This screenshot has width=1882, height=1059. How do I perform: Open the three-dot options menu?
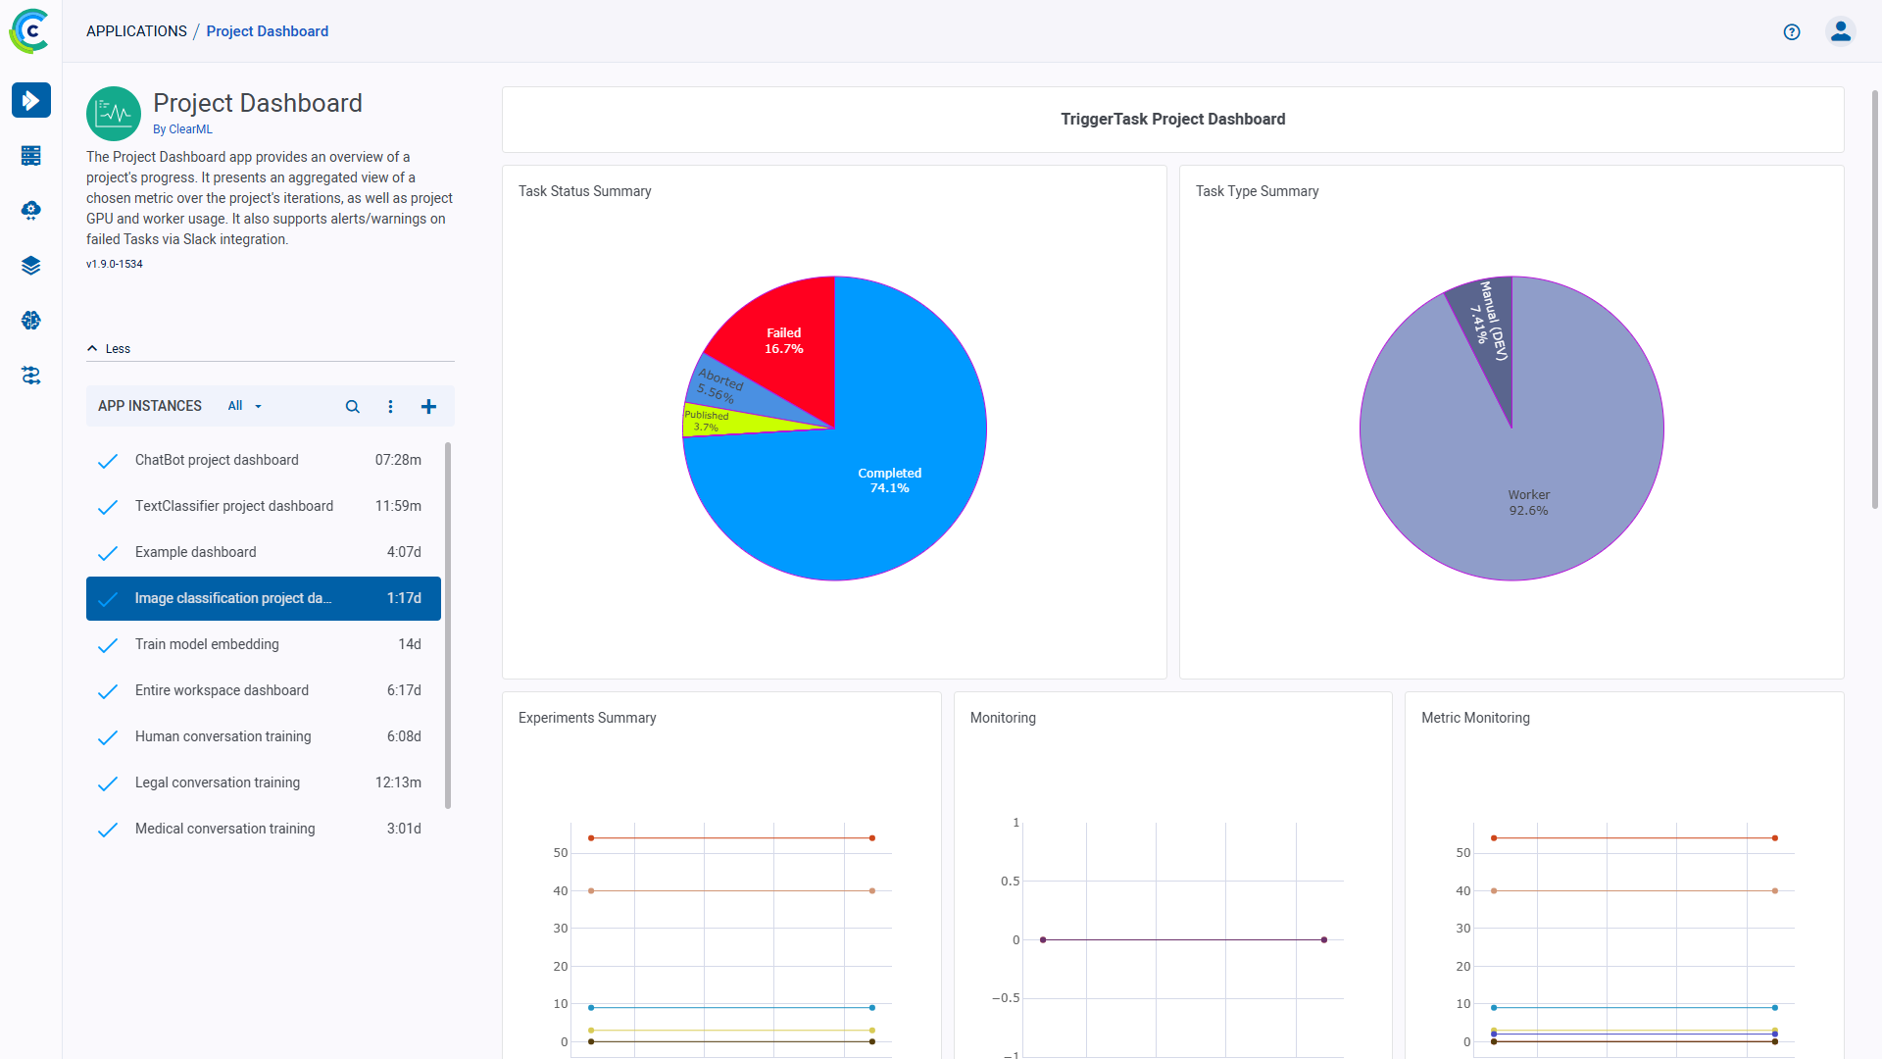click(390, 406)
